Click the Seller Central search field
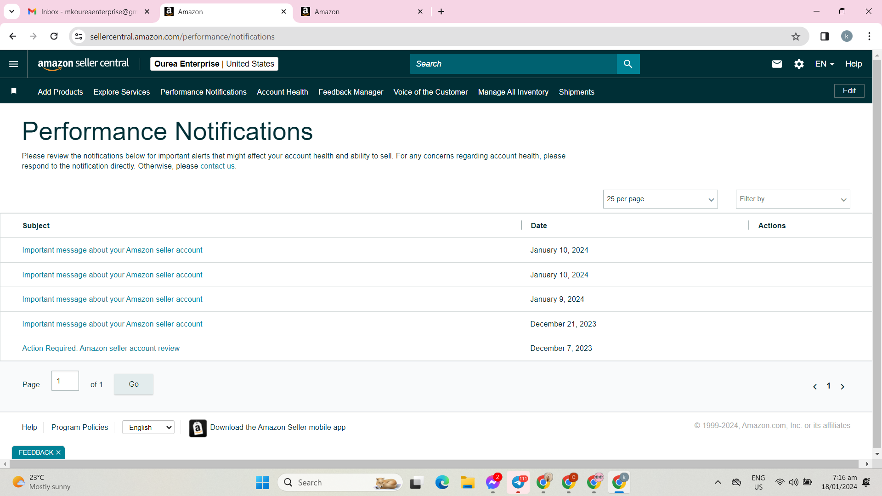This screenshot has height=496, width=882. 513,64
